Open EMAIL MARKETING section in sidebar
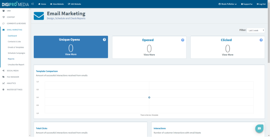The width and height of the screenshot is (270, 137). [x=15, y=30]
